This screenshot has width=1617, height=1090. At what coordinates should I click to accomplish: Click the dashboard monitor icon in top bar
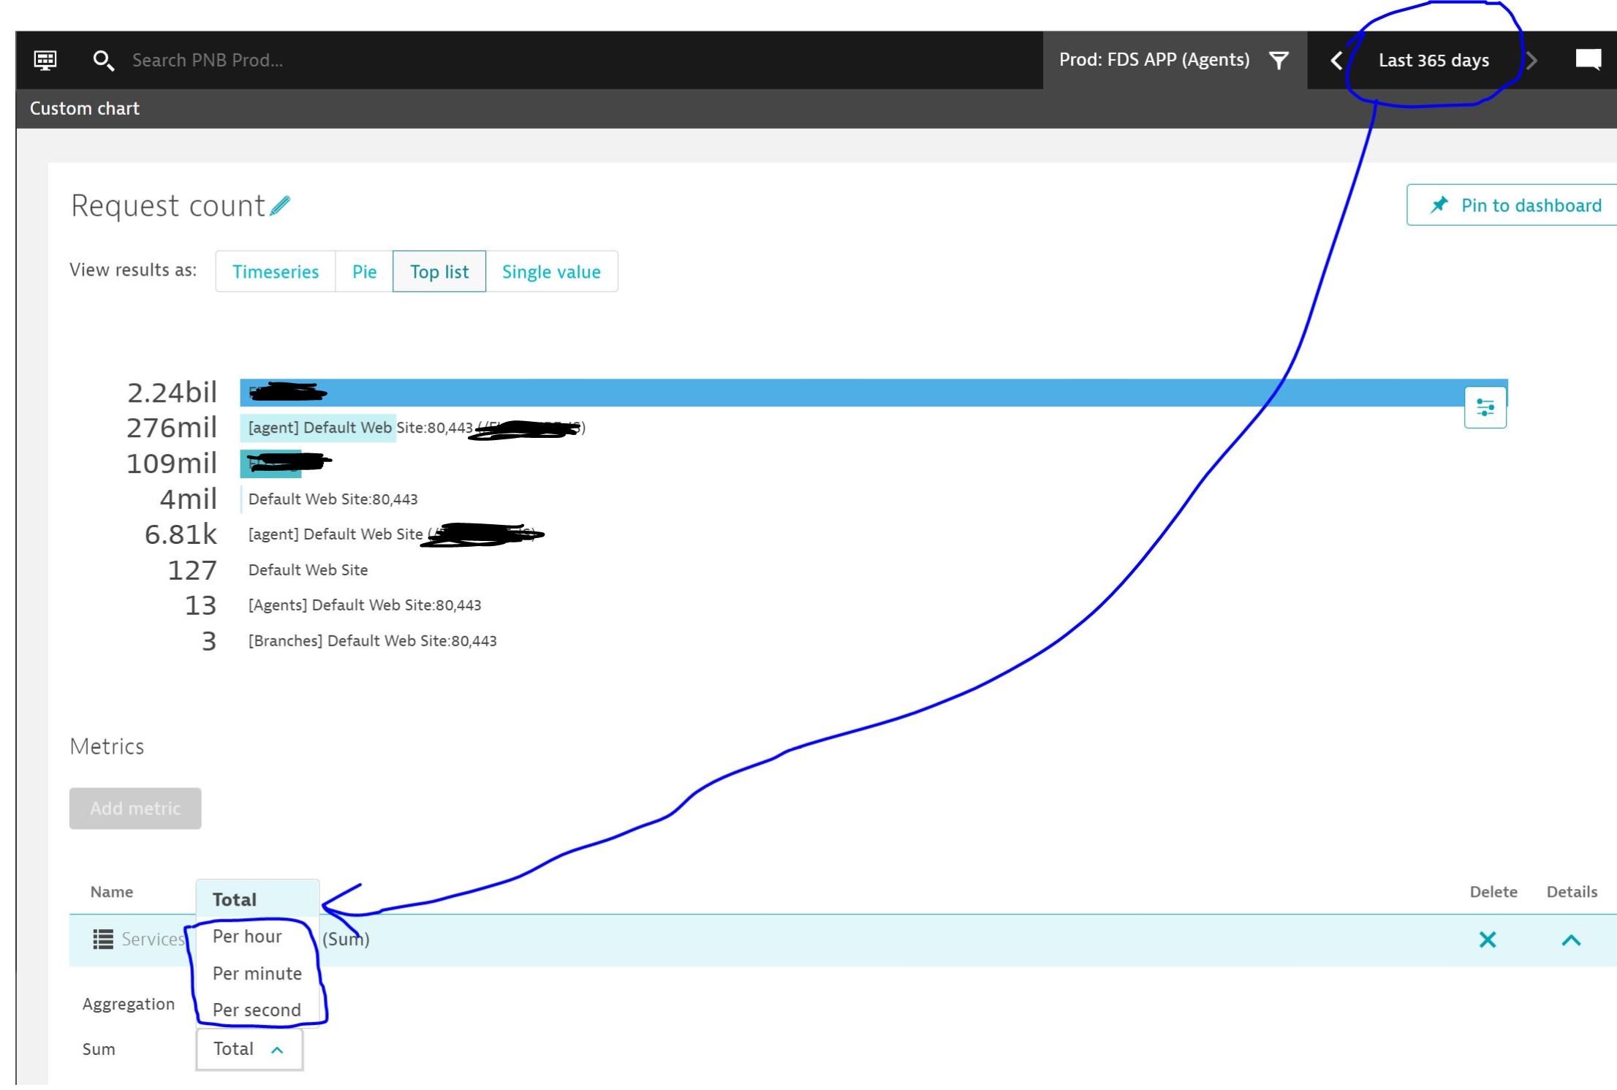45,60
